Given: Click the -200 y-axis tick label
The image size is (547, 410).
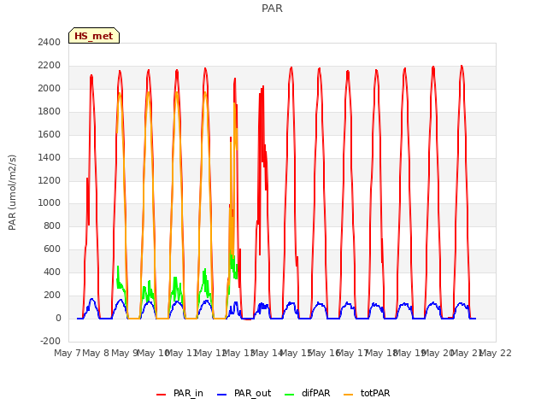Looking at the screenshot, I should click(50, 341).
